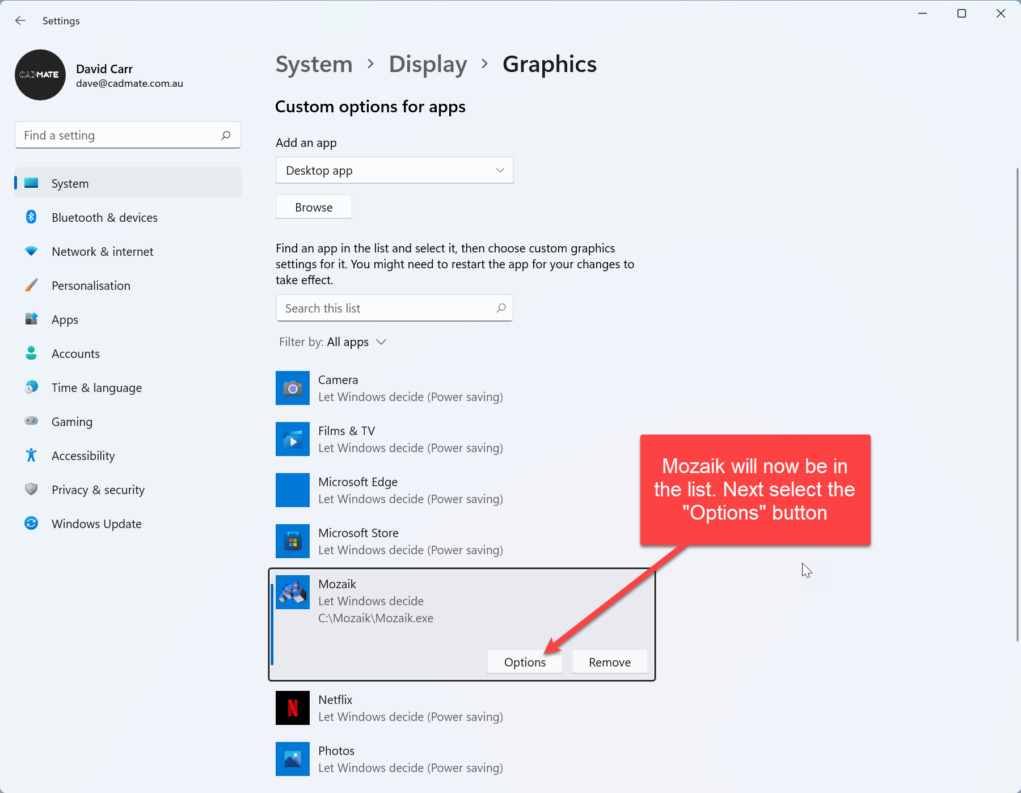The width and height of the screenshot is (1021, 793).
Task: Remove Mozaik from the list
Action: point(610,663)
